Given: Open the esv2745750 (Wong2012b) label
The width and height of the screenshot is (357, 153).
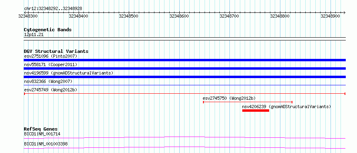Looking at the screenshot, I should pyautogui.click(x=229, y=98).
